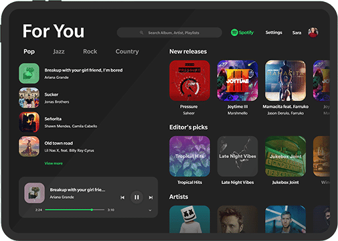Image resolution: width=338 pixels, height=241 pixels.
Task: Open the third artist photo with blue background
Action: coord(285,220)
